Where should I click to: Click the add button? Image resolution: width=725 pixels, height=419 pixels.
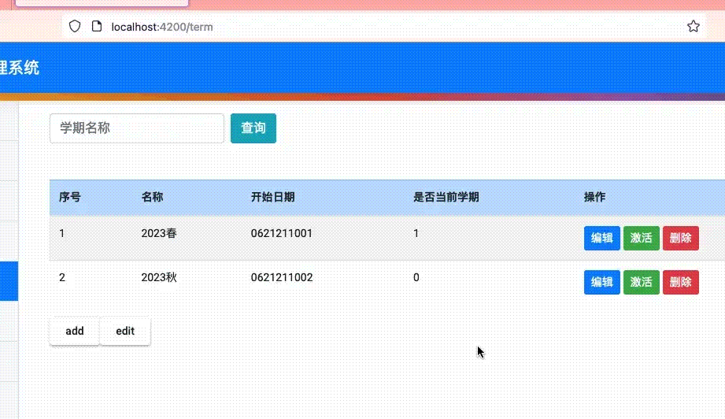tap(75, 331)
